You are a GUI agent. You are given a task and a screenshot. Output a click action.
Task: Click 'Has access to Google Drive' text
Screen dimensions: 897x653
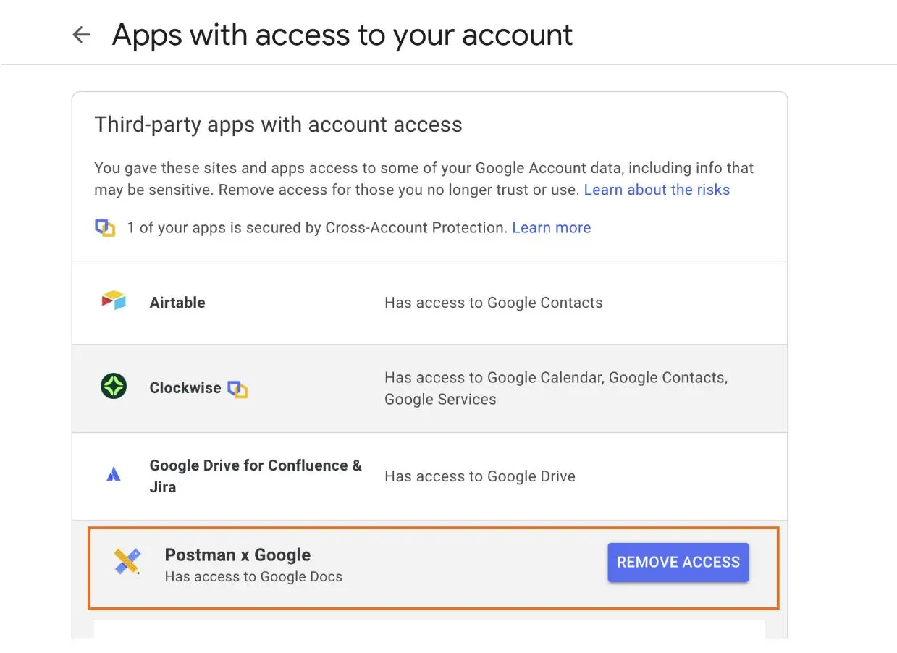click(479, 476)
